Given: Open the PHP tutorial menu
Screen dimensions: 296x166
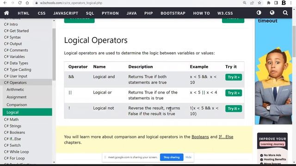Looking at the screenshot, I should (x=148, y=13).
